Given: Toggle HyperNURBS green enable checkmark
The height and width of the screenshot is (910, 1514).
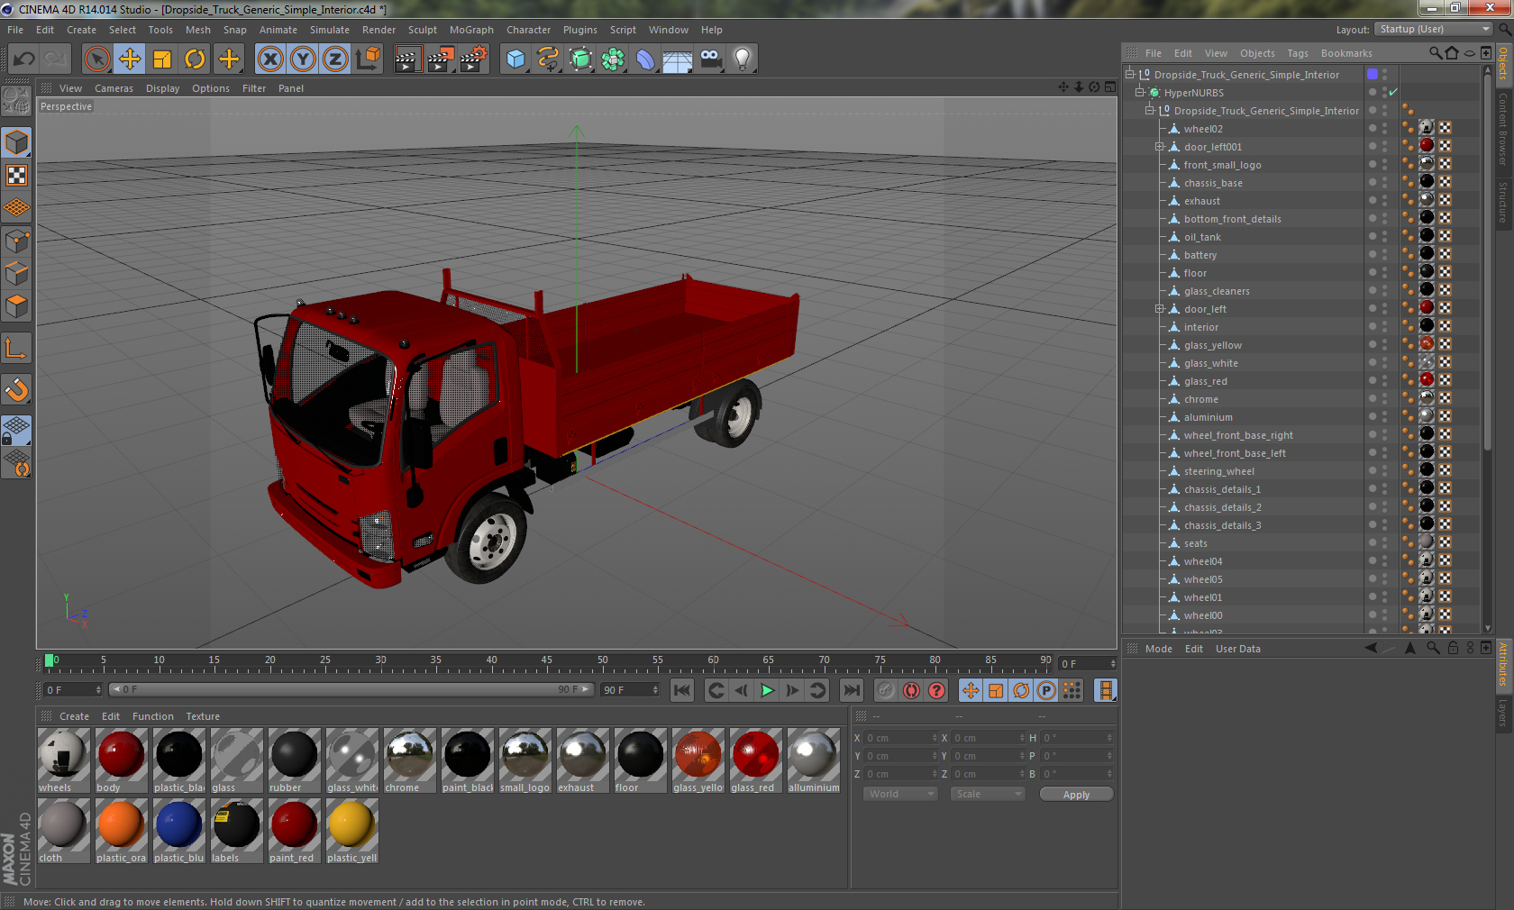Looking at the screenshot, I should 1393,93.
